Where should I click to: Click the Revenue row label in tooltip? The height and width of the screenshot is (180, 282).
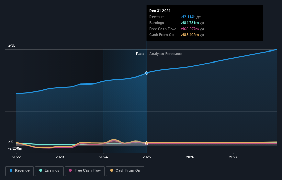[157, 17]
